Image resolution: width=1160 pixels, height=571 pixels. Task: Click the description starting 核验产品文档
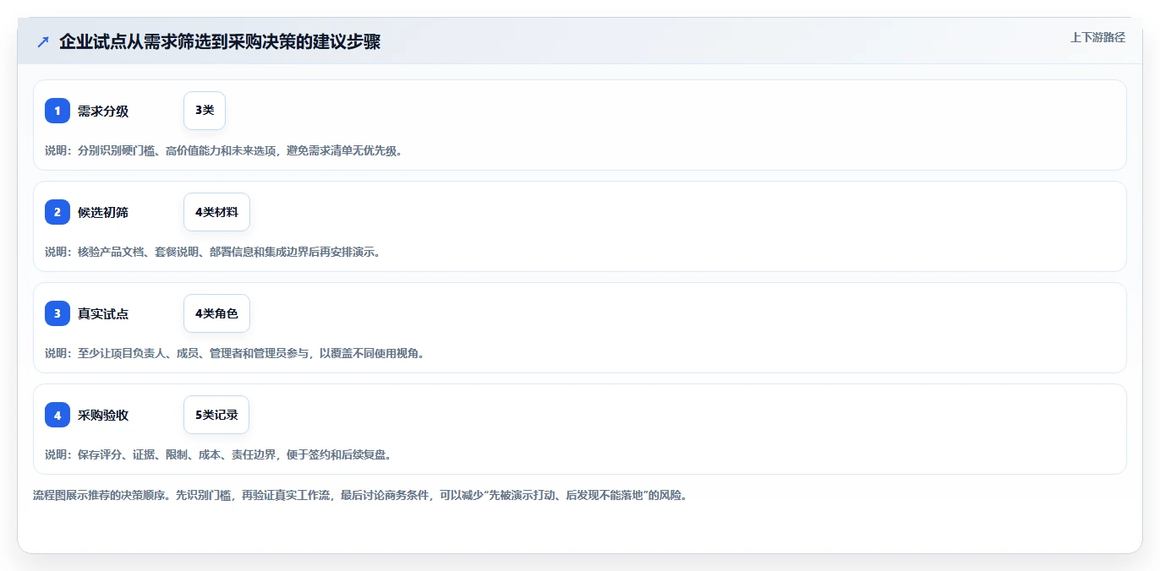tap(213, 252)
